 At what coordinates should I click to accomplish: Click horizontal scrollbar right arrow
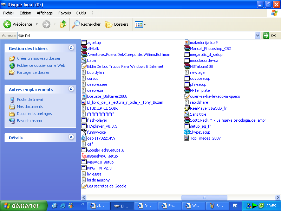278,197
